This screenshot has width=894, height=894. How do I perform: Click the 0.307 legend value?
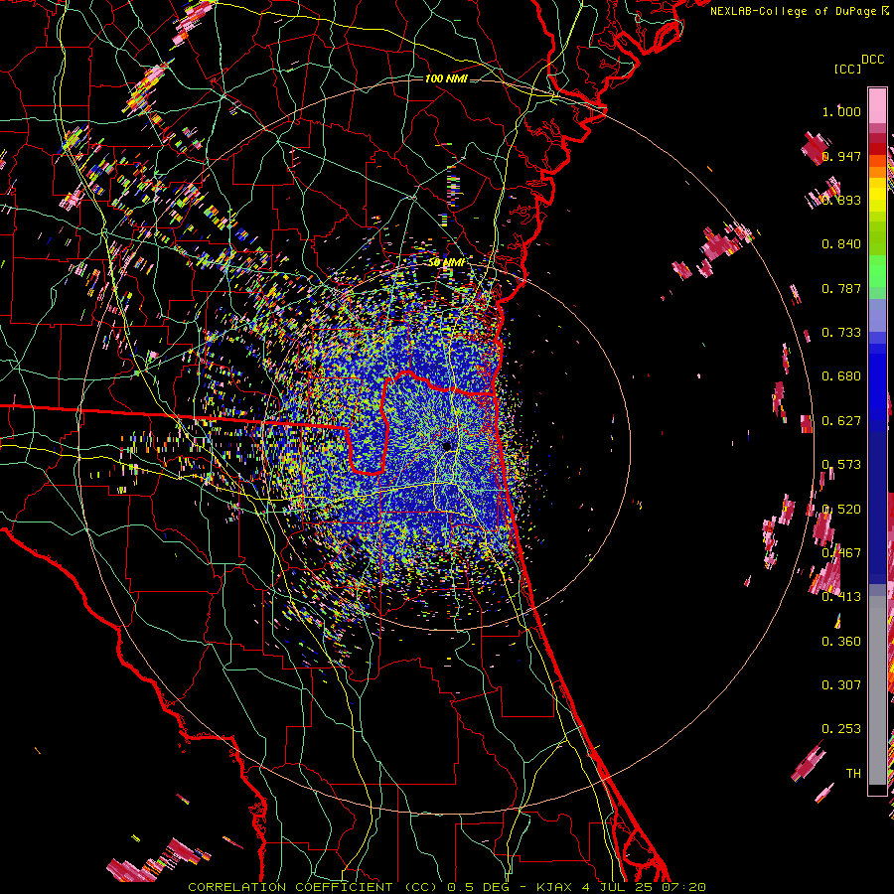tap(841, 685)
